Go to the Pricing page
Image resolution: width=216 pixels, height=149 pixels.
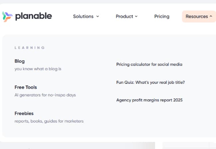tap(162, 16)
